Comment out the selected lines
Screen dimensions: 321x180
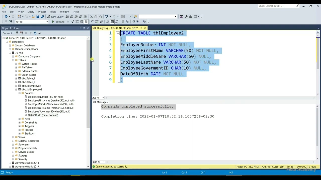coord(123,21)
